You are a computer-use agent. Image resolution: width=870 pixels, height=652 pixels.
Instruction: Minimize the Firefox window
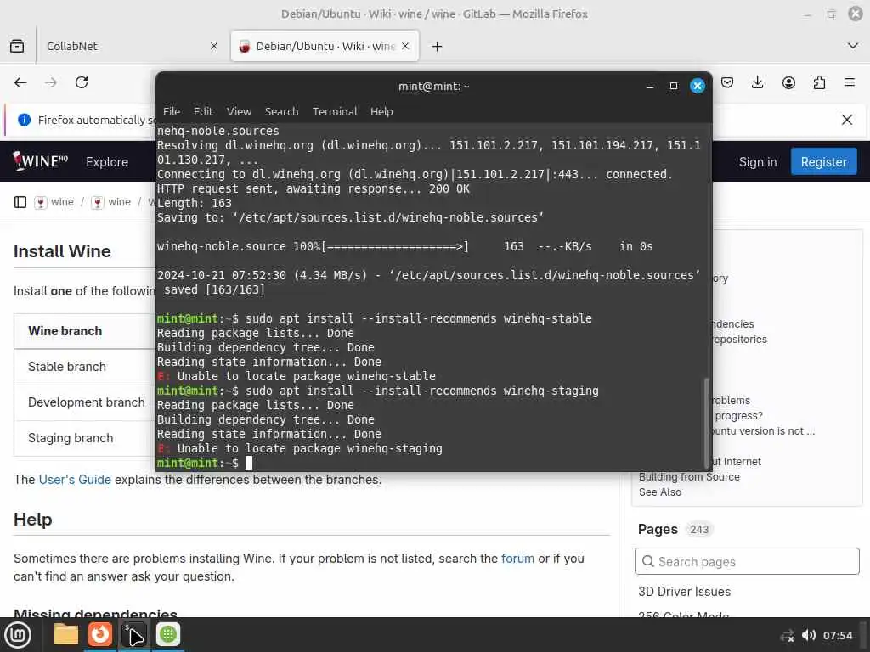[807, 14]
